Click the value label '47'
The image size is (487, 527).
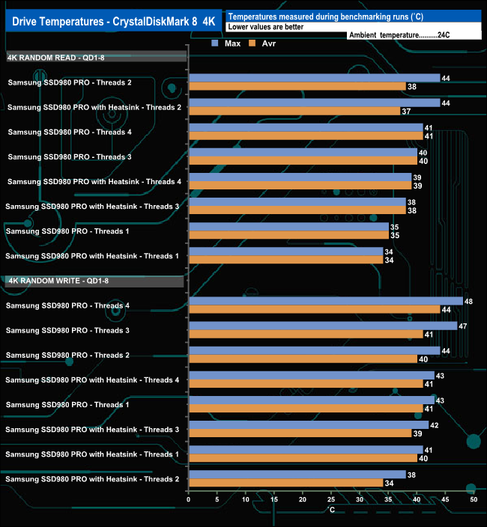(463, 326)
